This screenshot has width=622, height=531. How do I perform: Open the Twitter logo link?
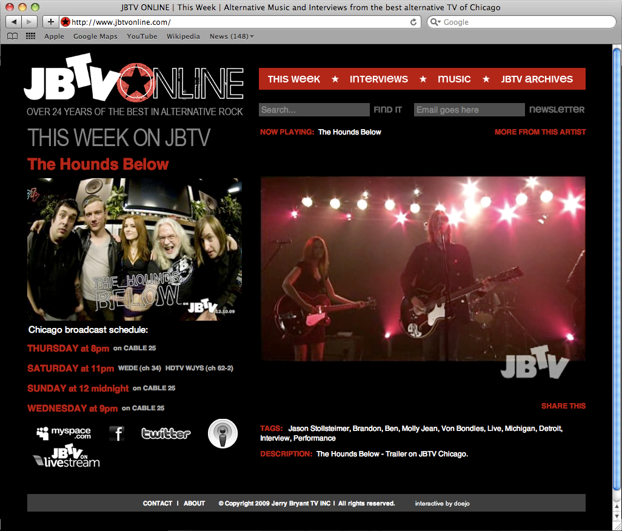(x=166, y=433)
